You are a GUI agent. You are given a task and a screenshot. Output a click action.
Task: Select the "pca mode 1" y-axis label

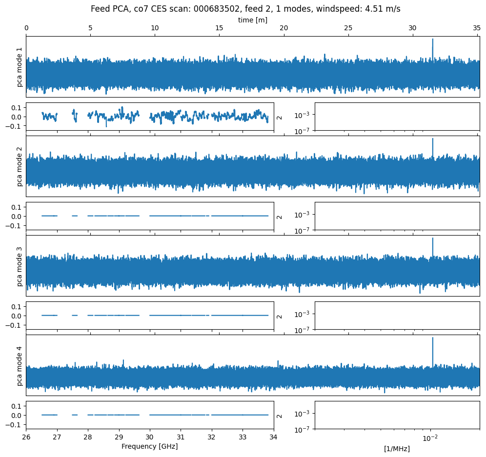[20, 67]
